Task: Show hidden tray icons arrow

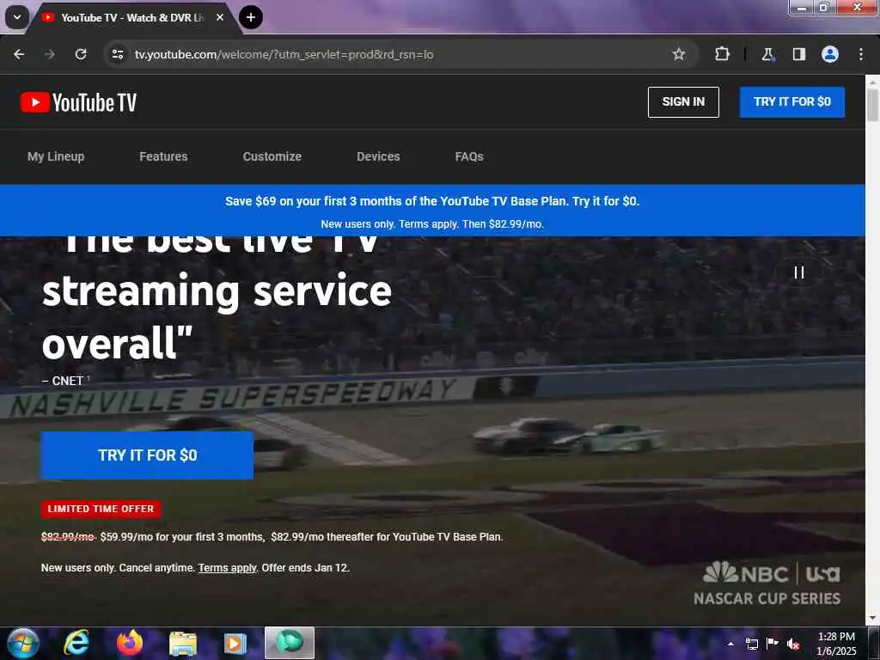Action: click(x=730, y=644)
